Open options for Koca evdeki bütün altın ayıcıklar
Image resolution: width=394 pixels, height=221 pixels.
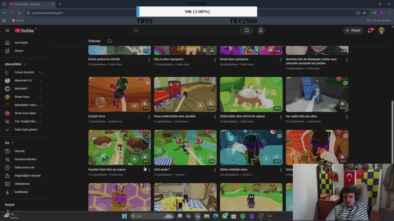215,117
